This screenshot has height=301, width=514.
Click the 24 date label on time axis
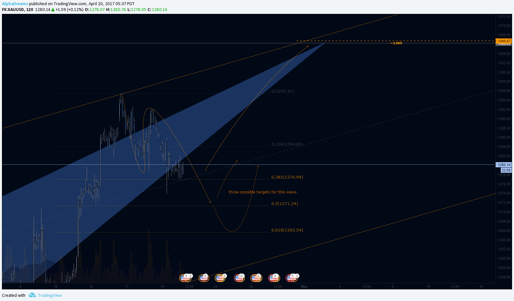pyautogui.click(x=215, y=286)
